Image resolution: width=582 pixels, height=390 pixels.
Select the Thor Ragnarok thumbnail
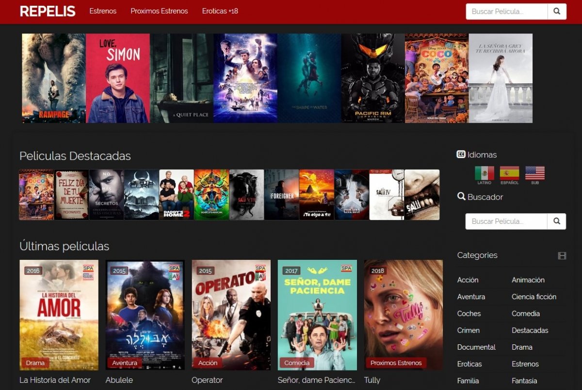(211, 195)
